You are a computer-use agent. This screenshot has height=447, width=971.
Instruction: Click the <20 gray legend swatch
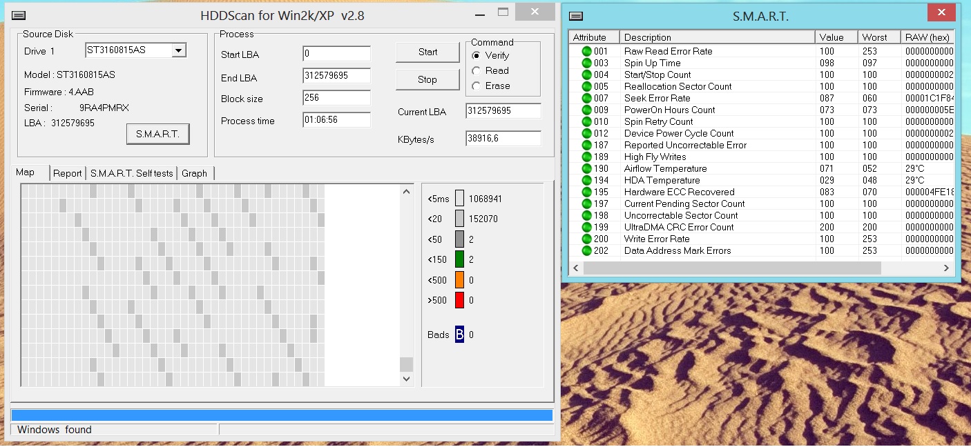pyautogui.click(x=459, y=219)
